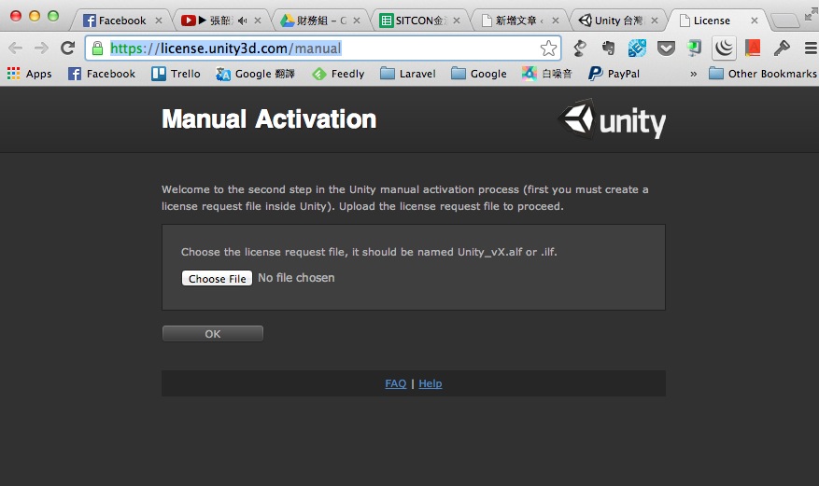Show hidden bookmarks with the » chevron
The height and width of the screenshot is (486, 819).
(x=693, y=74)
